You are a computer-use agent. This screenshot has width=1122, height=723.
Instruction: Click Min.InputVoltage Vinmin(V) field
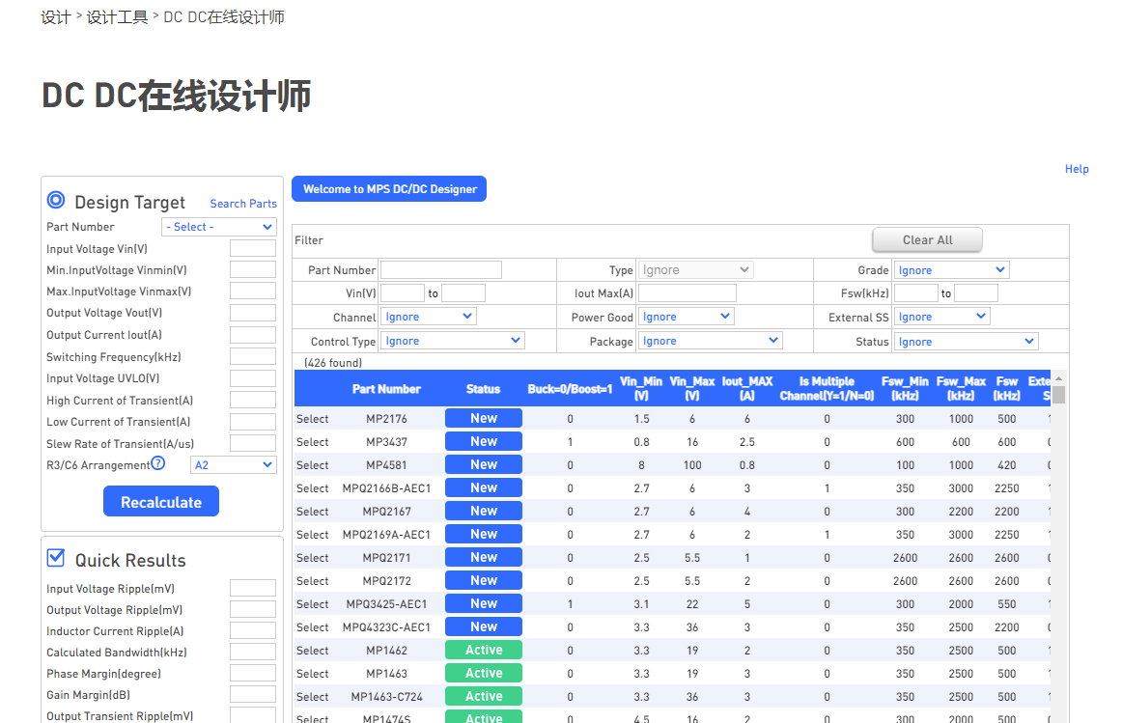point(253,269)
